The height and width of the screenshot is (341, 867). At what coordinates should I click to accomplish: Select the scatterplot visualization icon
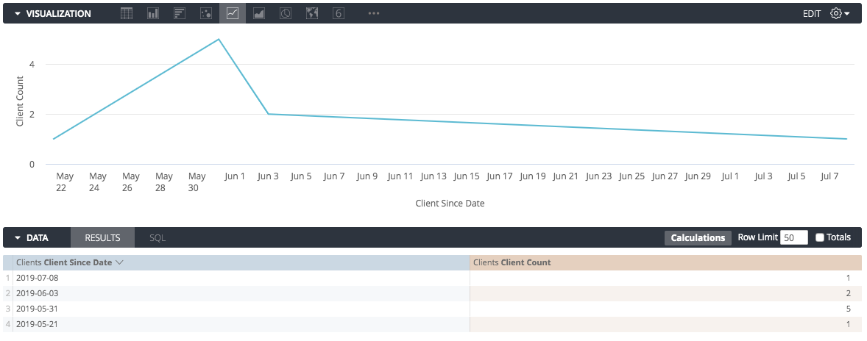click(206, 13)
